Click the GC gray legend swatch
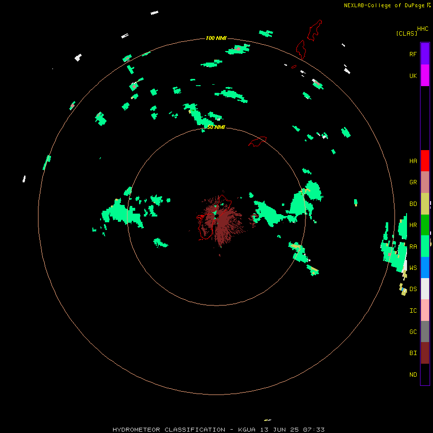 pyautogui.click(x=425, y=331)
